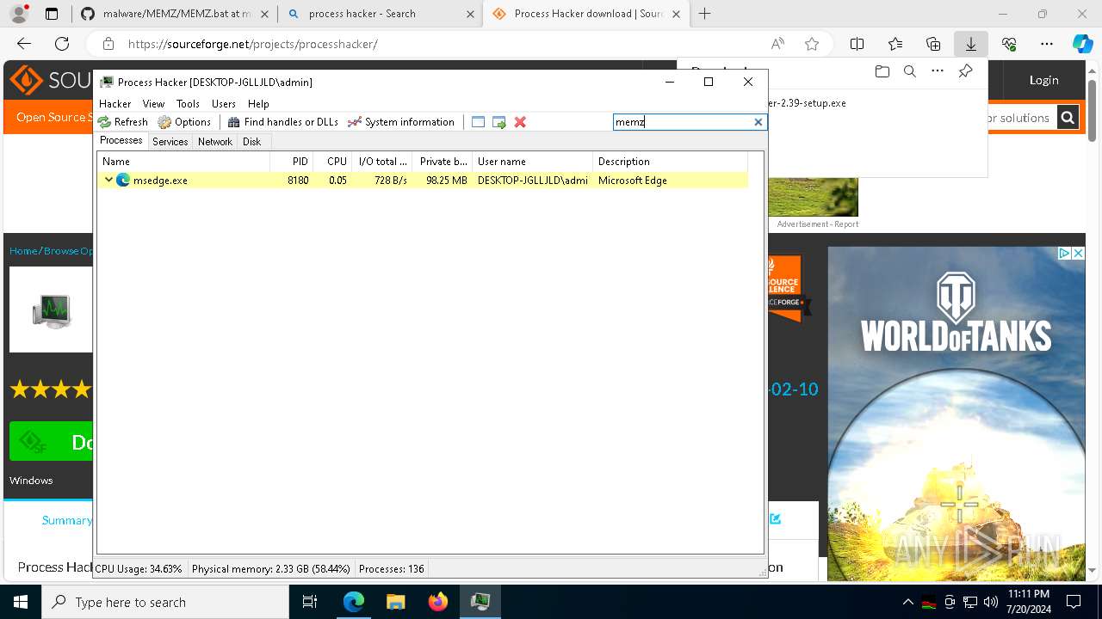1102x619 pixels.
Task: Click the Process Hacker taskbar icon
Action: click(480, 602)
